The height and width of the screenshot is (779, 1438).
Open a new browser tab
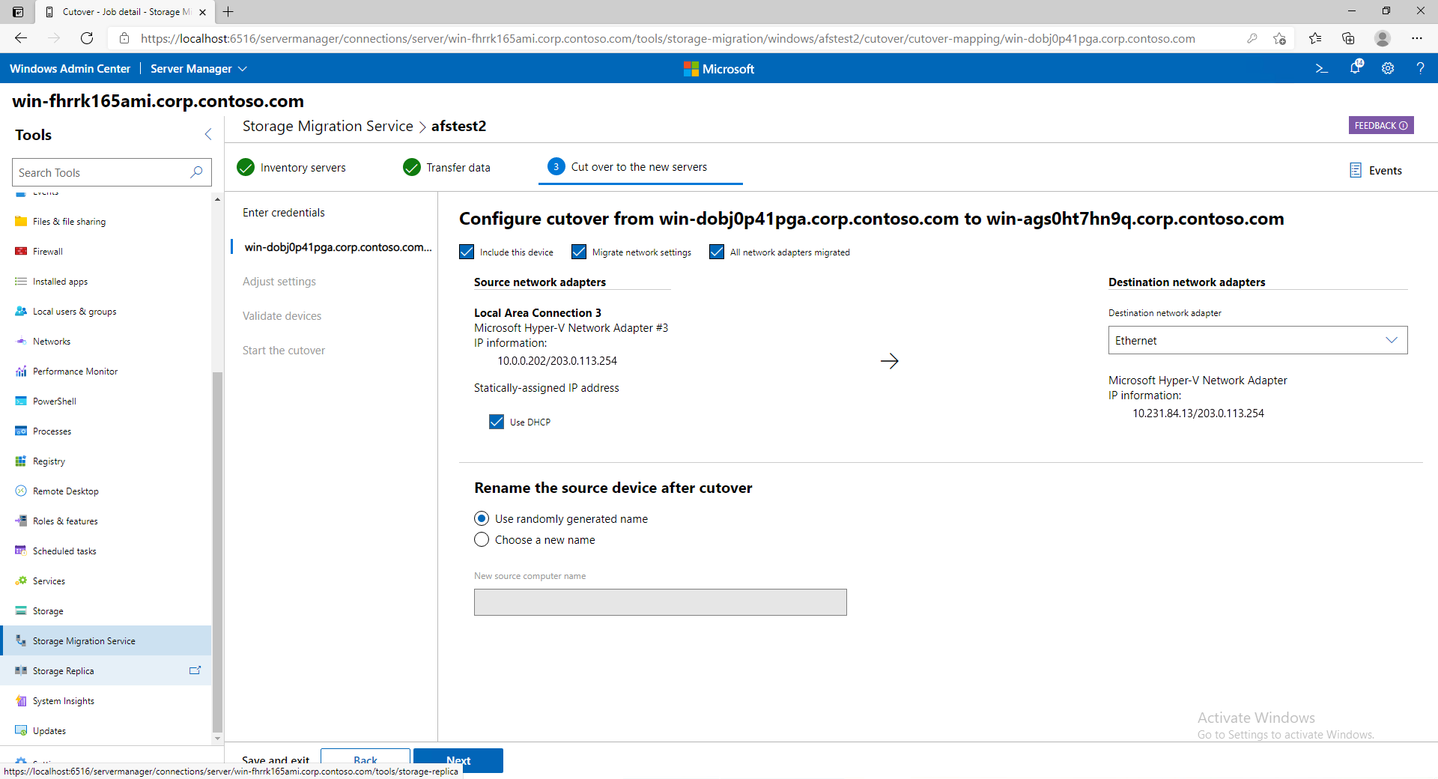pos(228,11)
